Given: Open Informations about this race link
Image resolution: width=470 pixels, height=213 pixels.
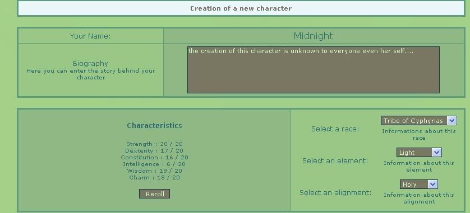Looking at the screenshot, I should pos(419,134).
